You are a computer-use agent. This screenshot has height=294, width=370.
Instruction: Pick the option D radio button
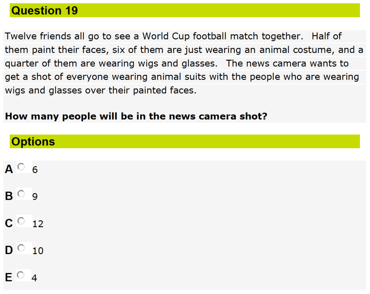point(21,248)
